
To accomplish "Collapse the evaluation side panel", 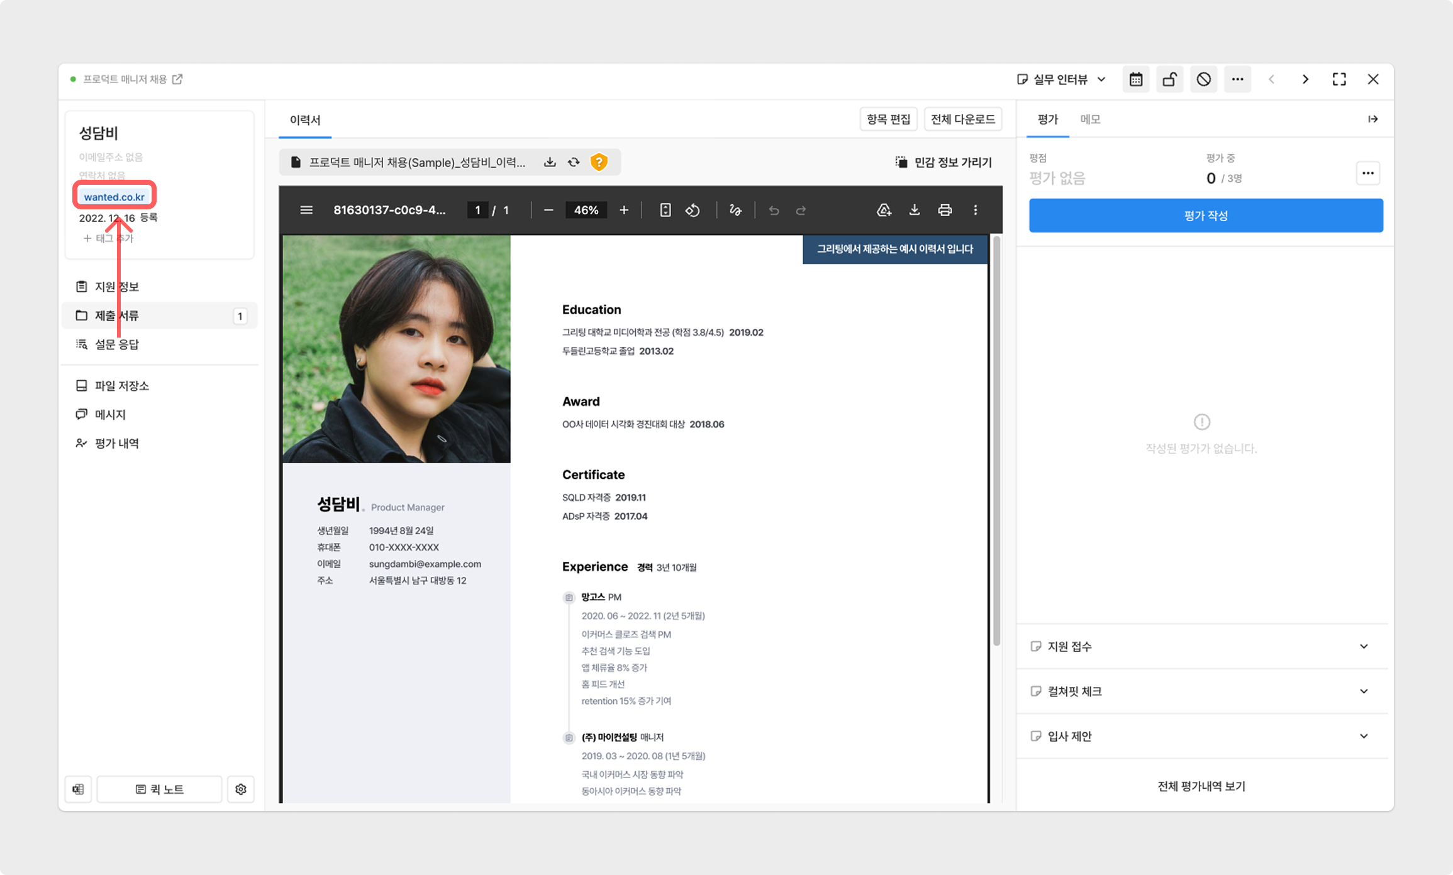I will [x=1372, y=119].
